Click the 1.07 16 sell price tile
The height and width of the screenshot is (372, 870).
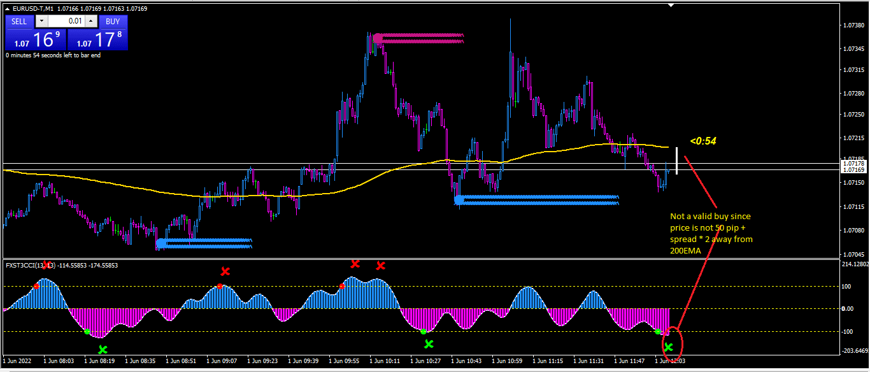pyautogui.click(x=36, y=39)
